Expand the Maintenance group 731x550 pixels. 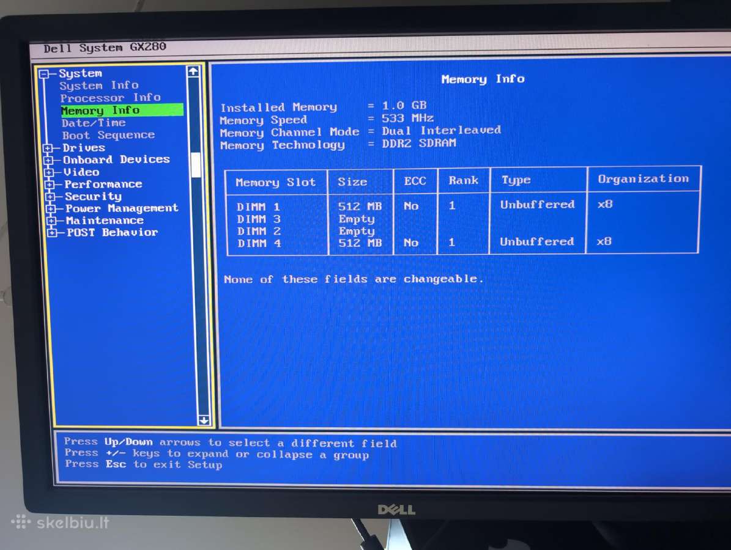51,221
